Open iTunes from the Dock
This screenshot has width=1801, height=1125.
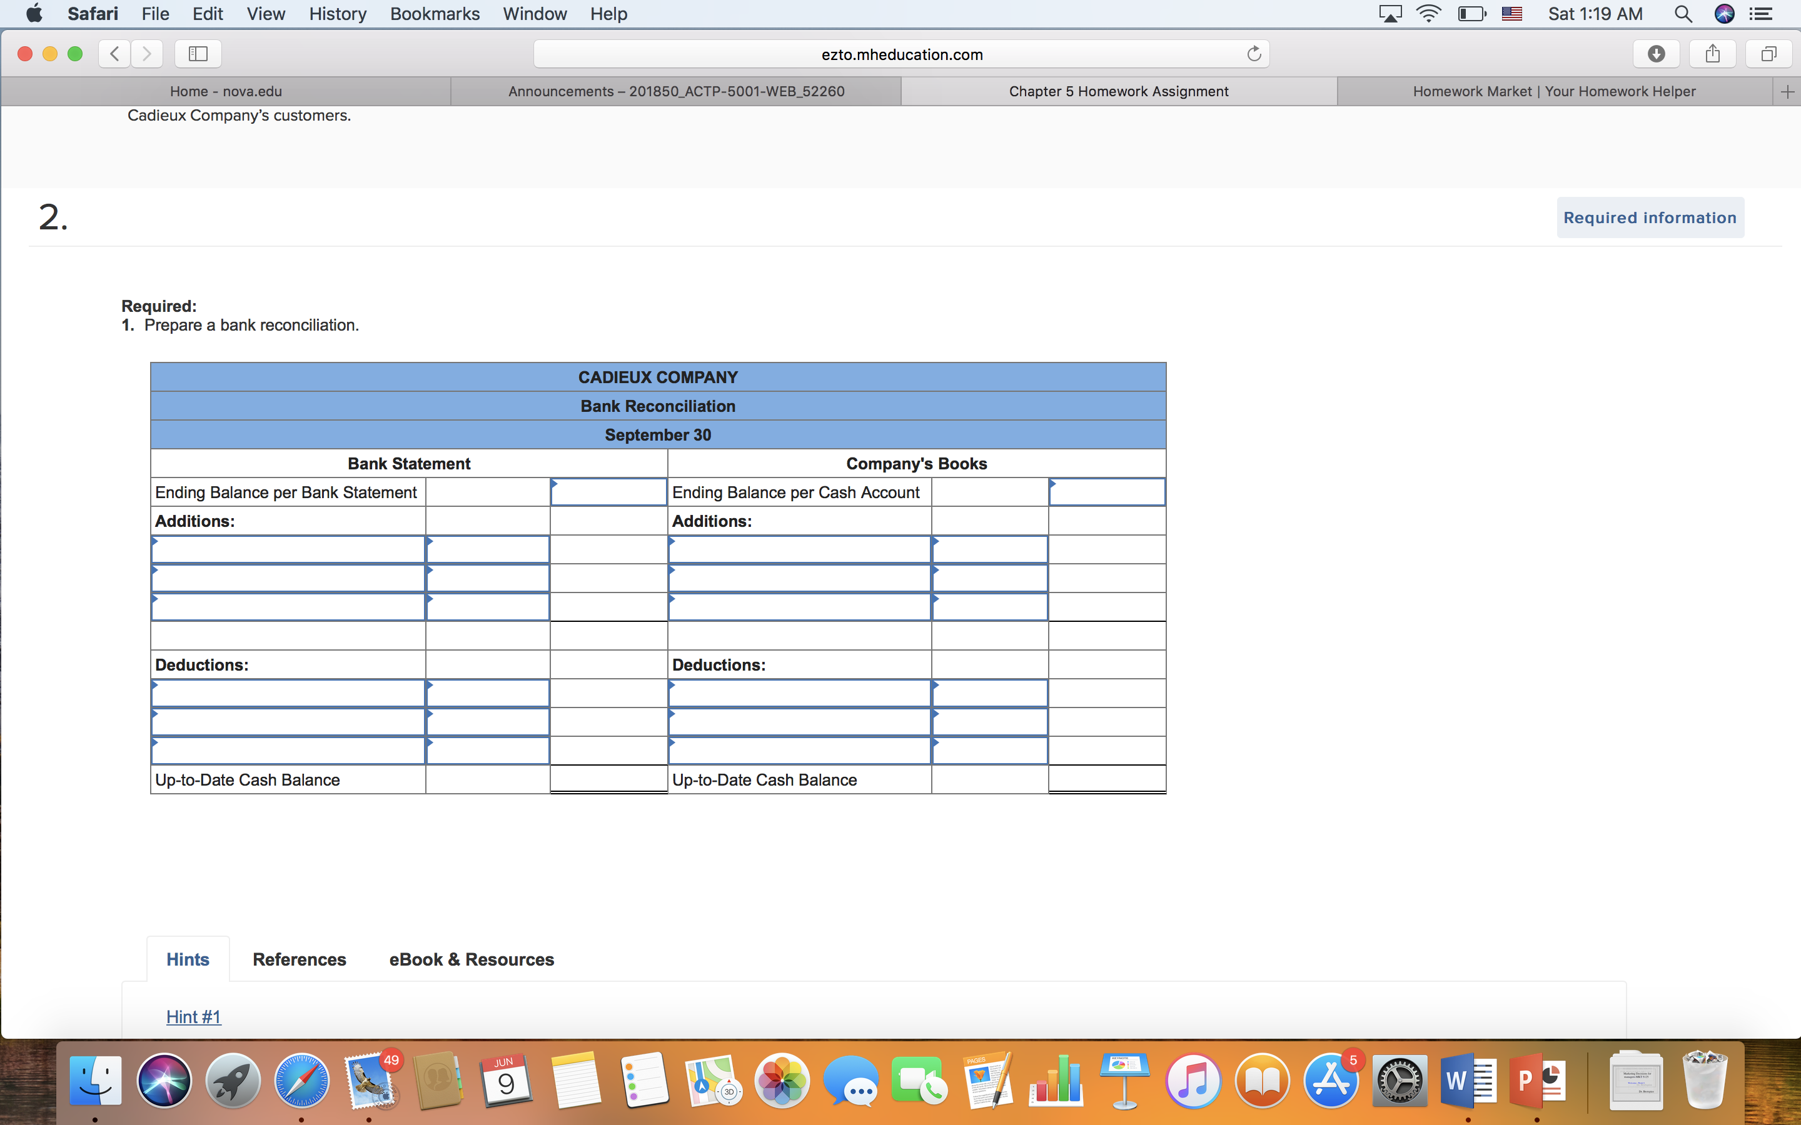[x=1193, y=1081]
